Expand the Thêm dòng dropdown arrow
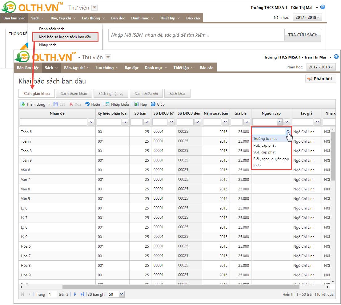The height and width of the screenshot is (305, 341). click(49, 104)
